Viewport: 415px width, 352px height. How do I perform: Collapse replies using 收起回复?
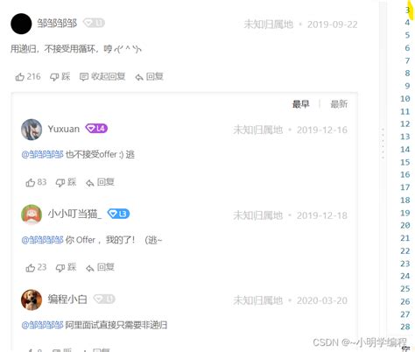[x=102, y=76]
